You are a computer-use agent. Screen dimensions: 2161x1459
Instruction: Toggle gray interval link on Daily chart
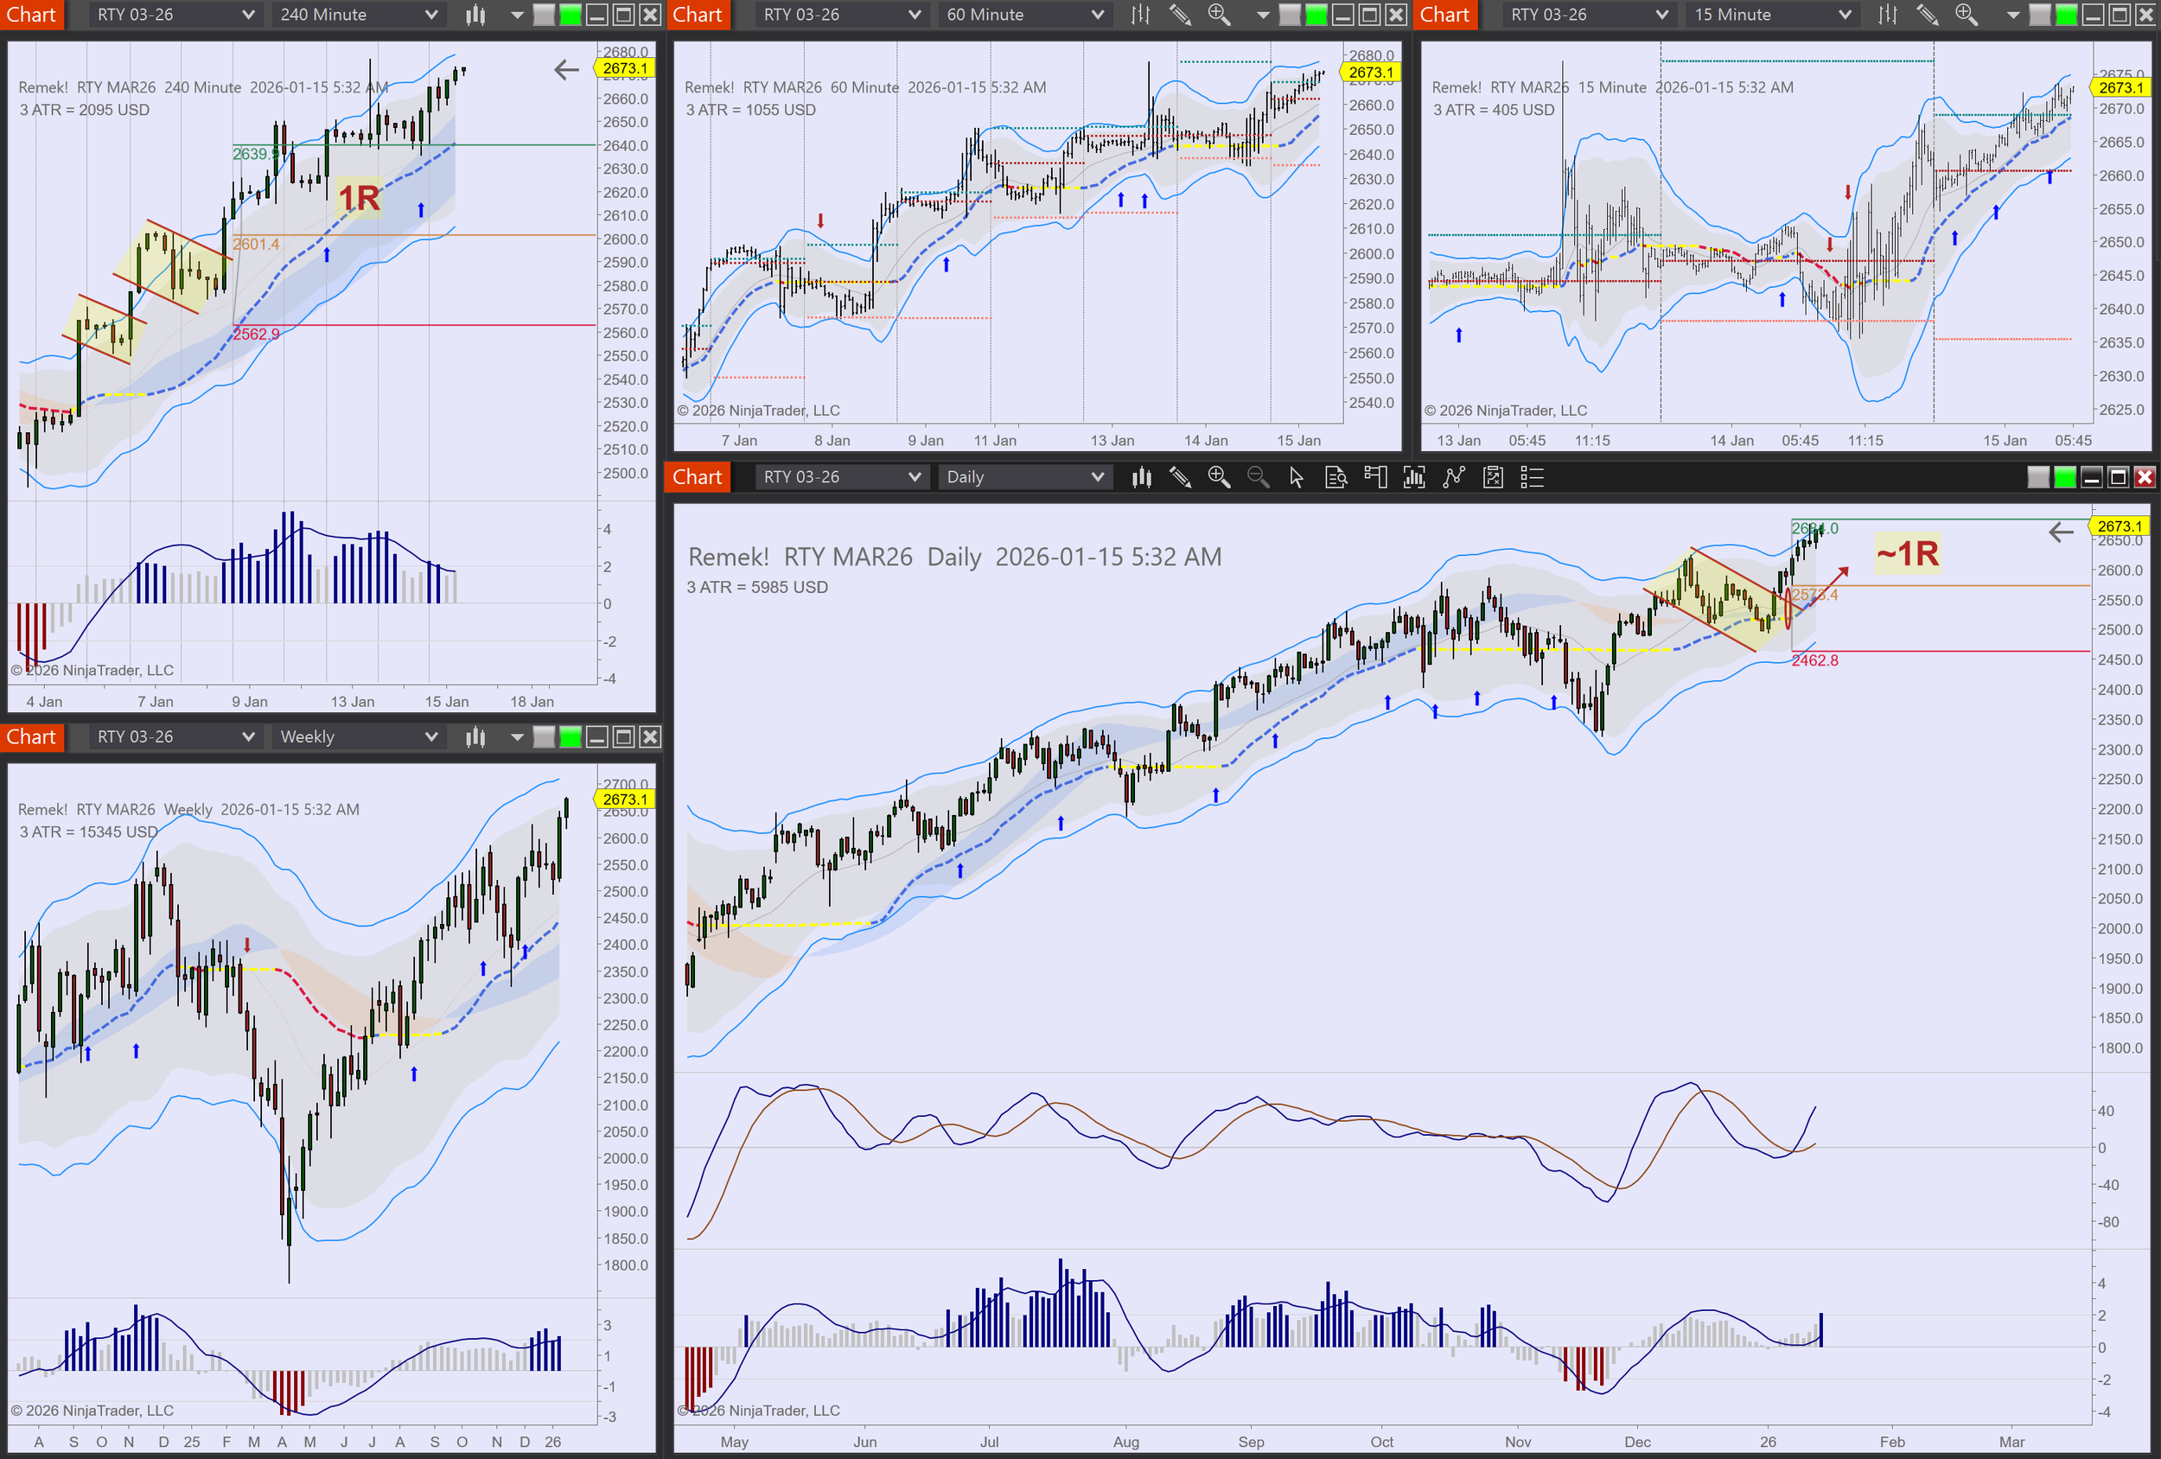2037,477
